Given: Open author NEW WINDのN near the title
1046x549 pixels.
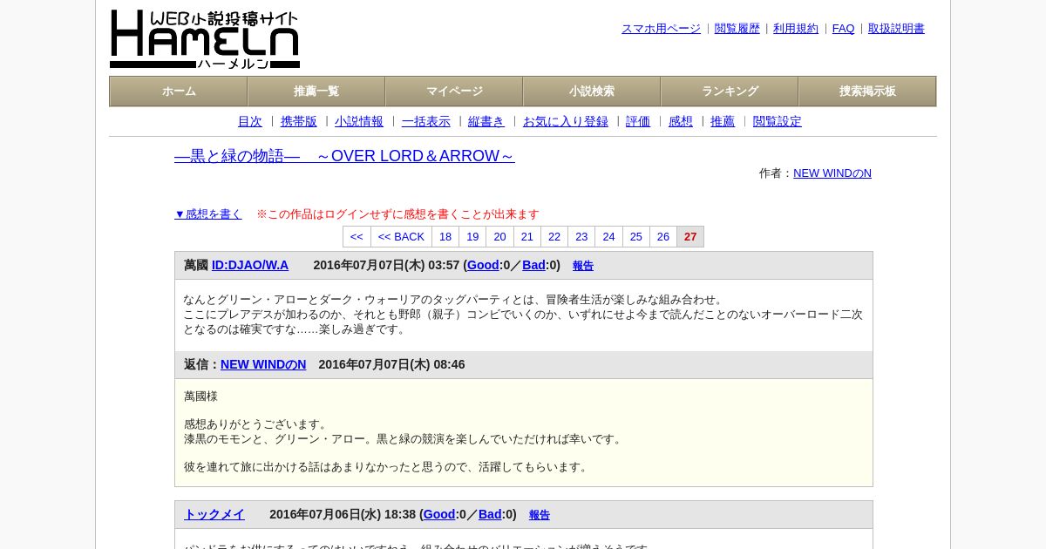Looking at the screenshot, I should (832, 173).
